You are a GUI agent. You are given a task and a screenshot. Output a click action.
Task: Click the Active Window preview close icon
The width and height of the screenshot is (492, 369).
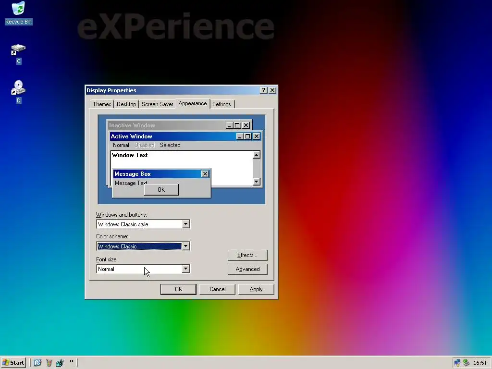click(257, 136)
